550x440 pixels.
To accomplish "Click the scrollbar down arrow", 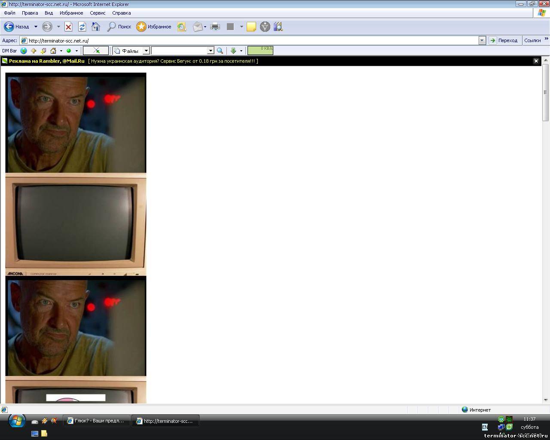I will pos(546,400).
